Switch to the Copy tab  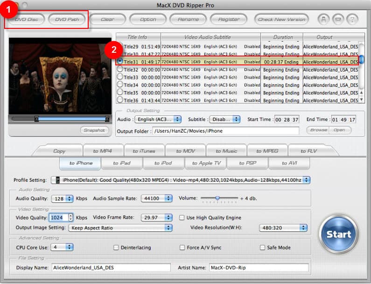(x=59, y=151)
